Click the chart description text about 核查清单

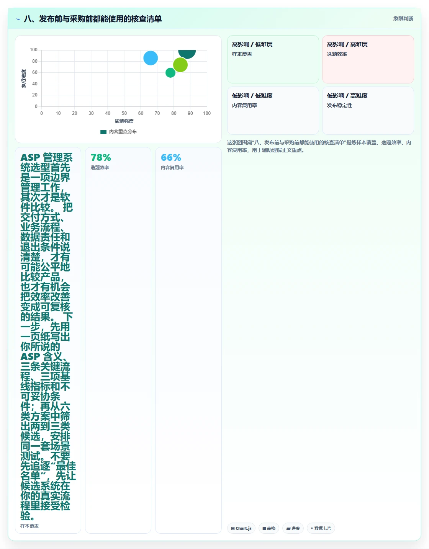(319, 146)
